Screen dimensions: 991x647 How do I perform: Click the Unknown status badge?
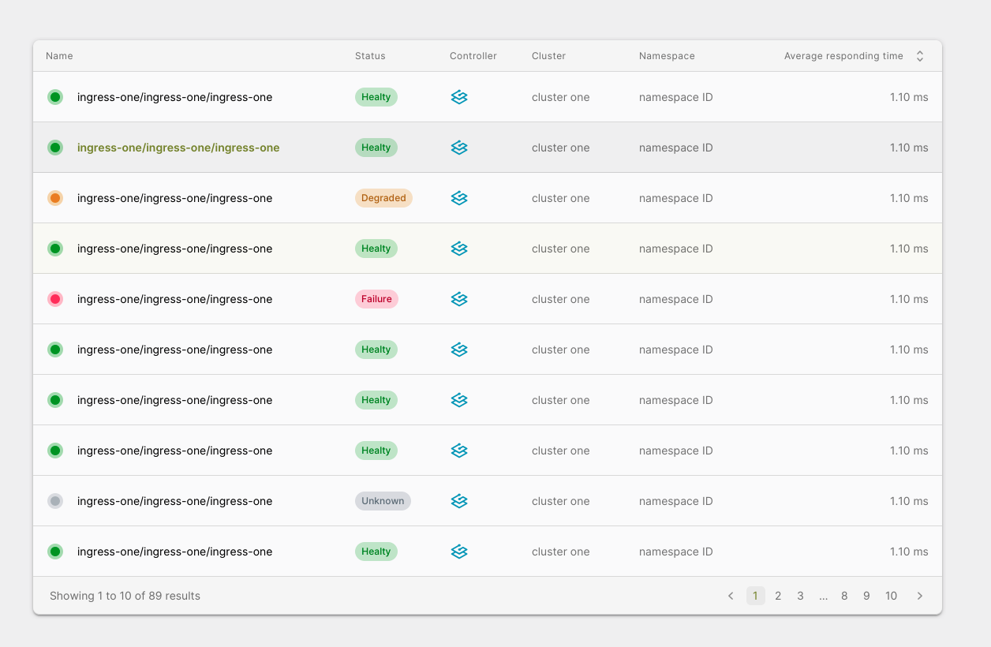[x=383, y=501]
